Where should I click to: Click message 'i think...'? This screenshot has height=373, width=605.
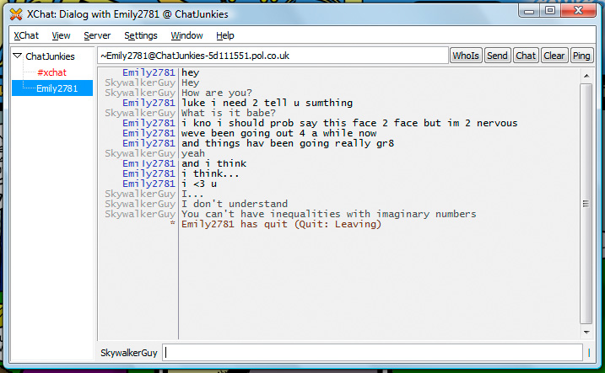point(210,173)
